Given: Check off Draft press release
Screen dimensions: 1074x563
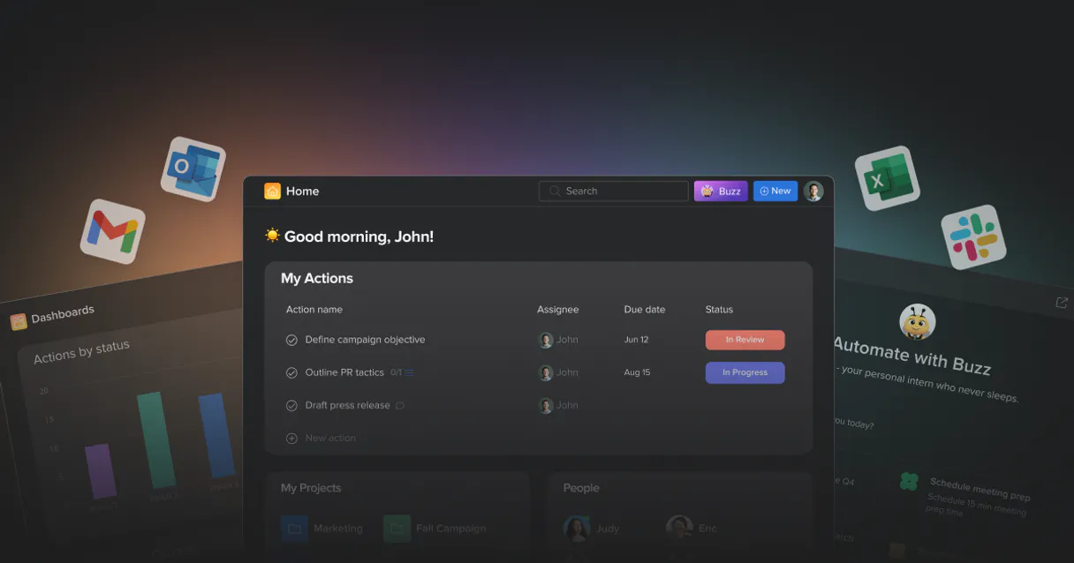Looking at the screenshot, I should click(291, 405).
